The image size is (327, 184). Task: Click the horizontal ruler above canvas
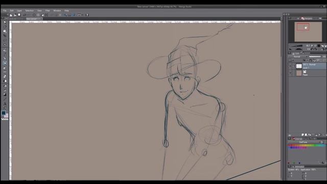tap(146, 21)
